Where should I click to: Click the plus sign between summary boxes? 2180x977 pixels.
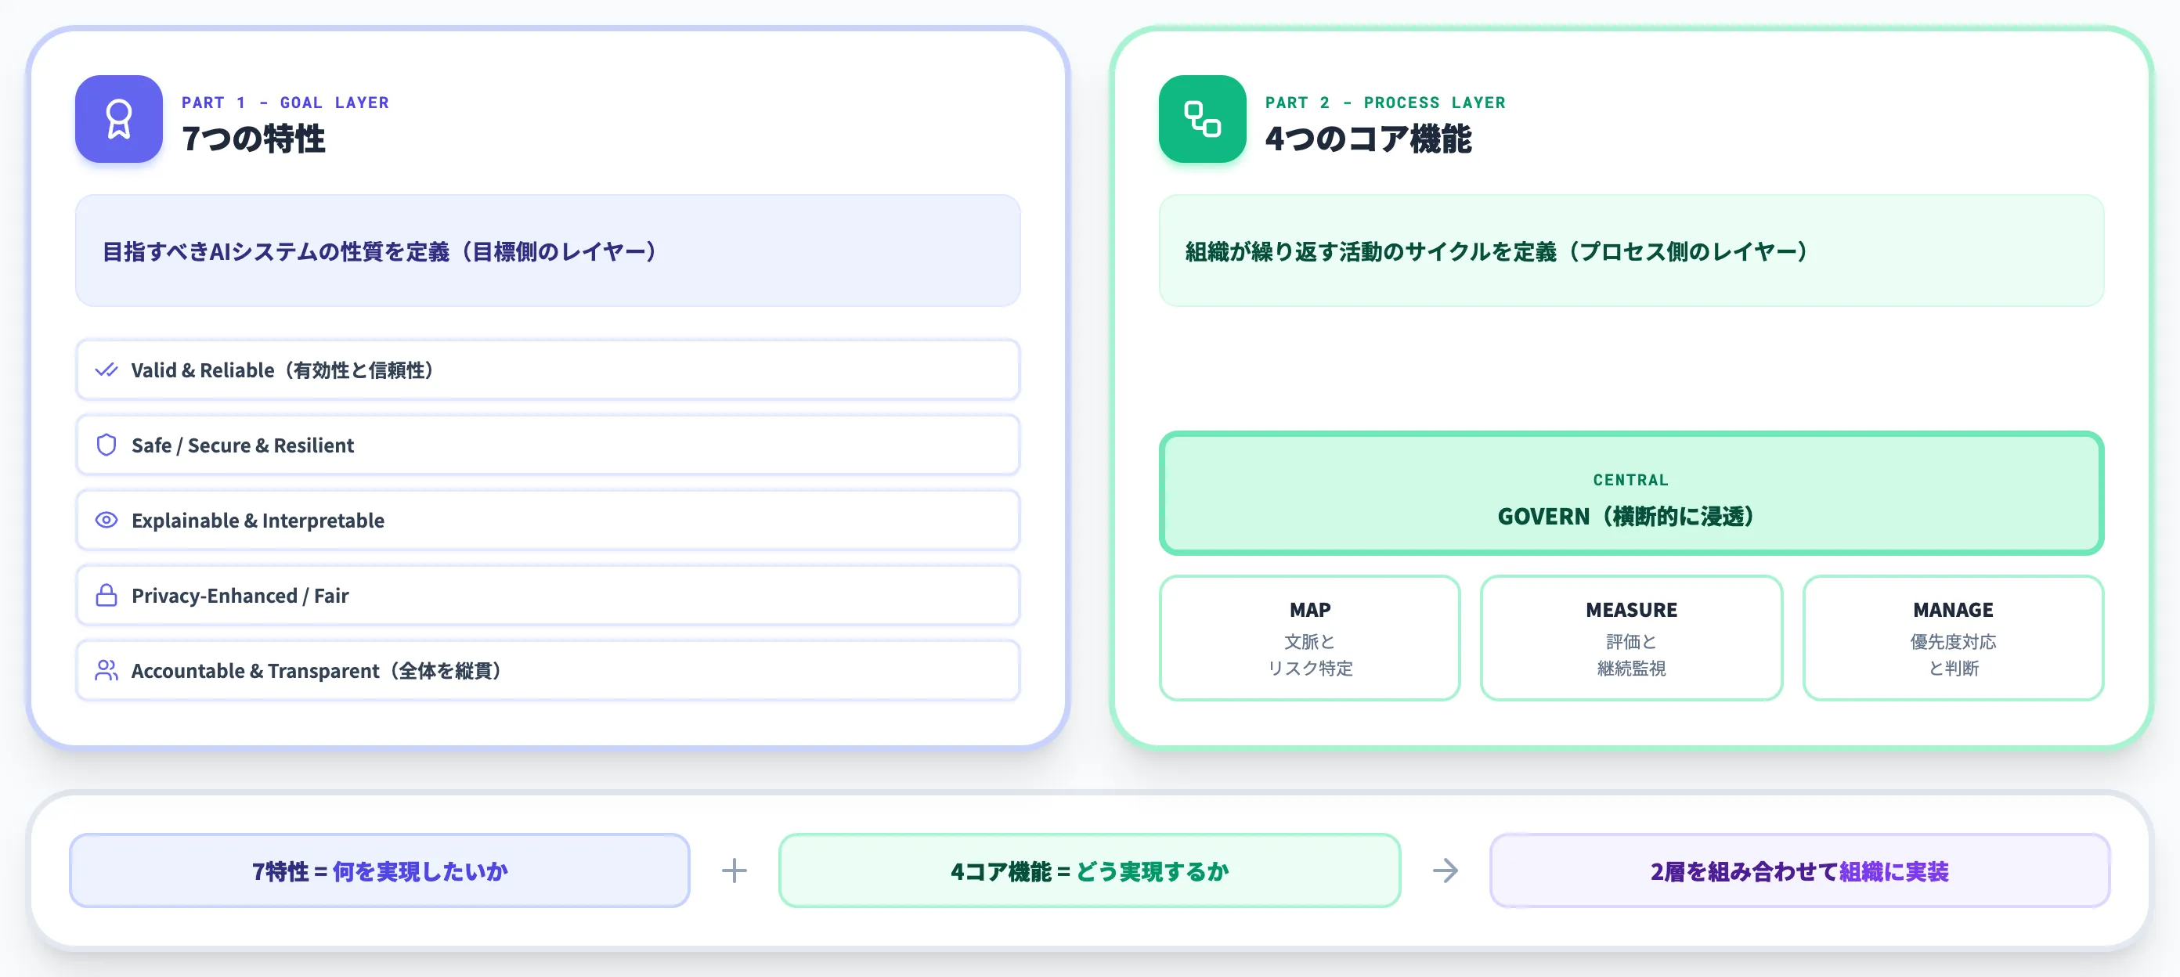[x=734, y=871]
